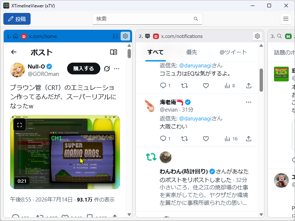Go back with the arrow beside ポスト
Viewport: 295px width, 221px height.
click(x=14, y=52)
